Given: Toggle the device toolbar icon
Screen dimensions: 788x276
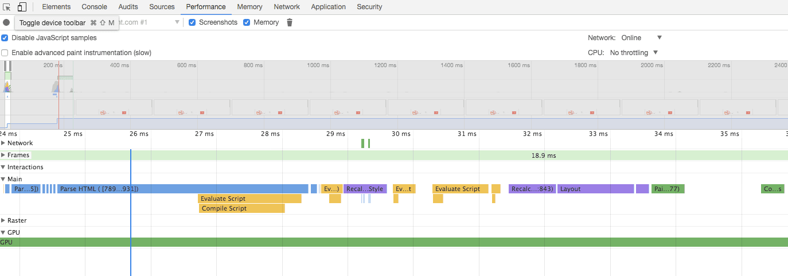Looking at the screenshot, I should (x=22, y=7).
